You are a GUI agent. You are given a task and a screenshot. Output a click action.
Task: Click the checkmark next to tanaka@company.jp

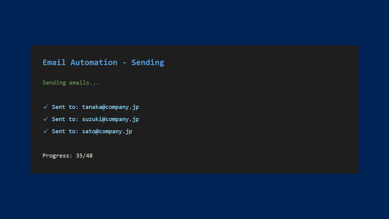pyautogui.click(x=46, y=107)
